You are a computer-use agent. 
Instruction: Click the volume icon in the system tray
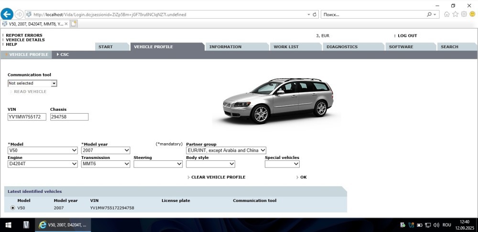point(436,224)
